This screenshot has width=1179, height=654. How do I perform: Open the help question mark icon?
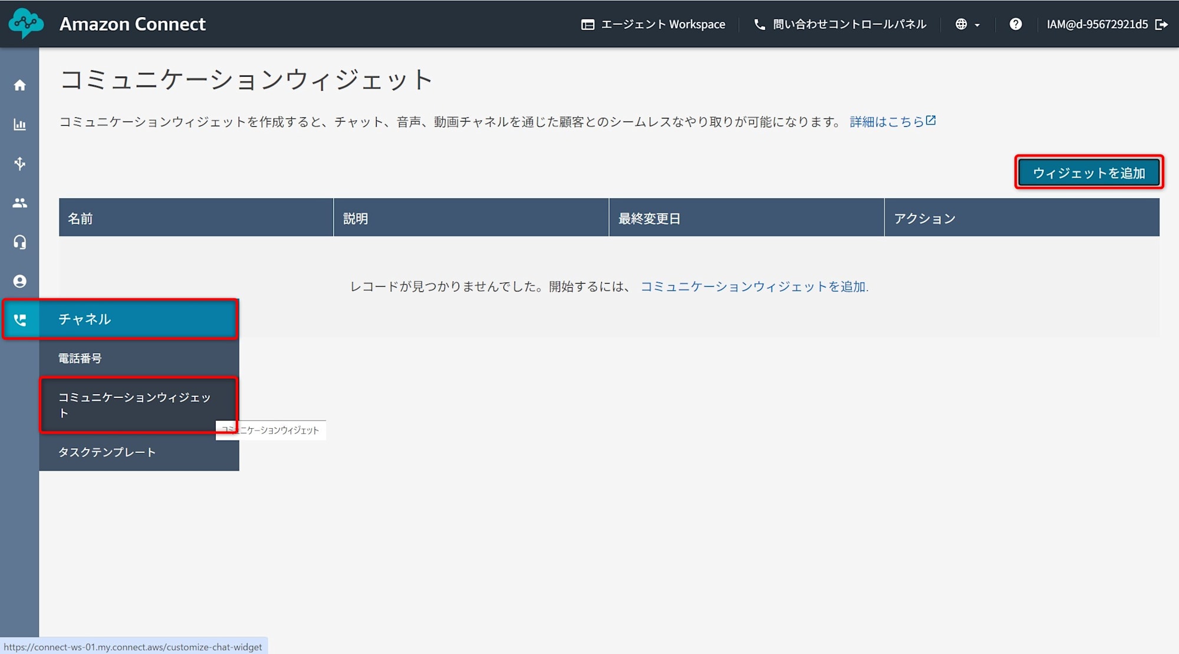pos(1015,24)
